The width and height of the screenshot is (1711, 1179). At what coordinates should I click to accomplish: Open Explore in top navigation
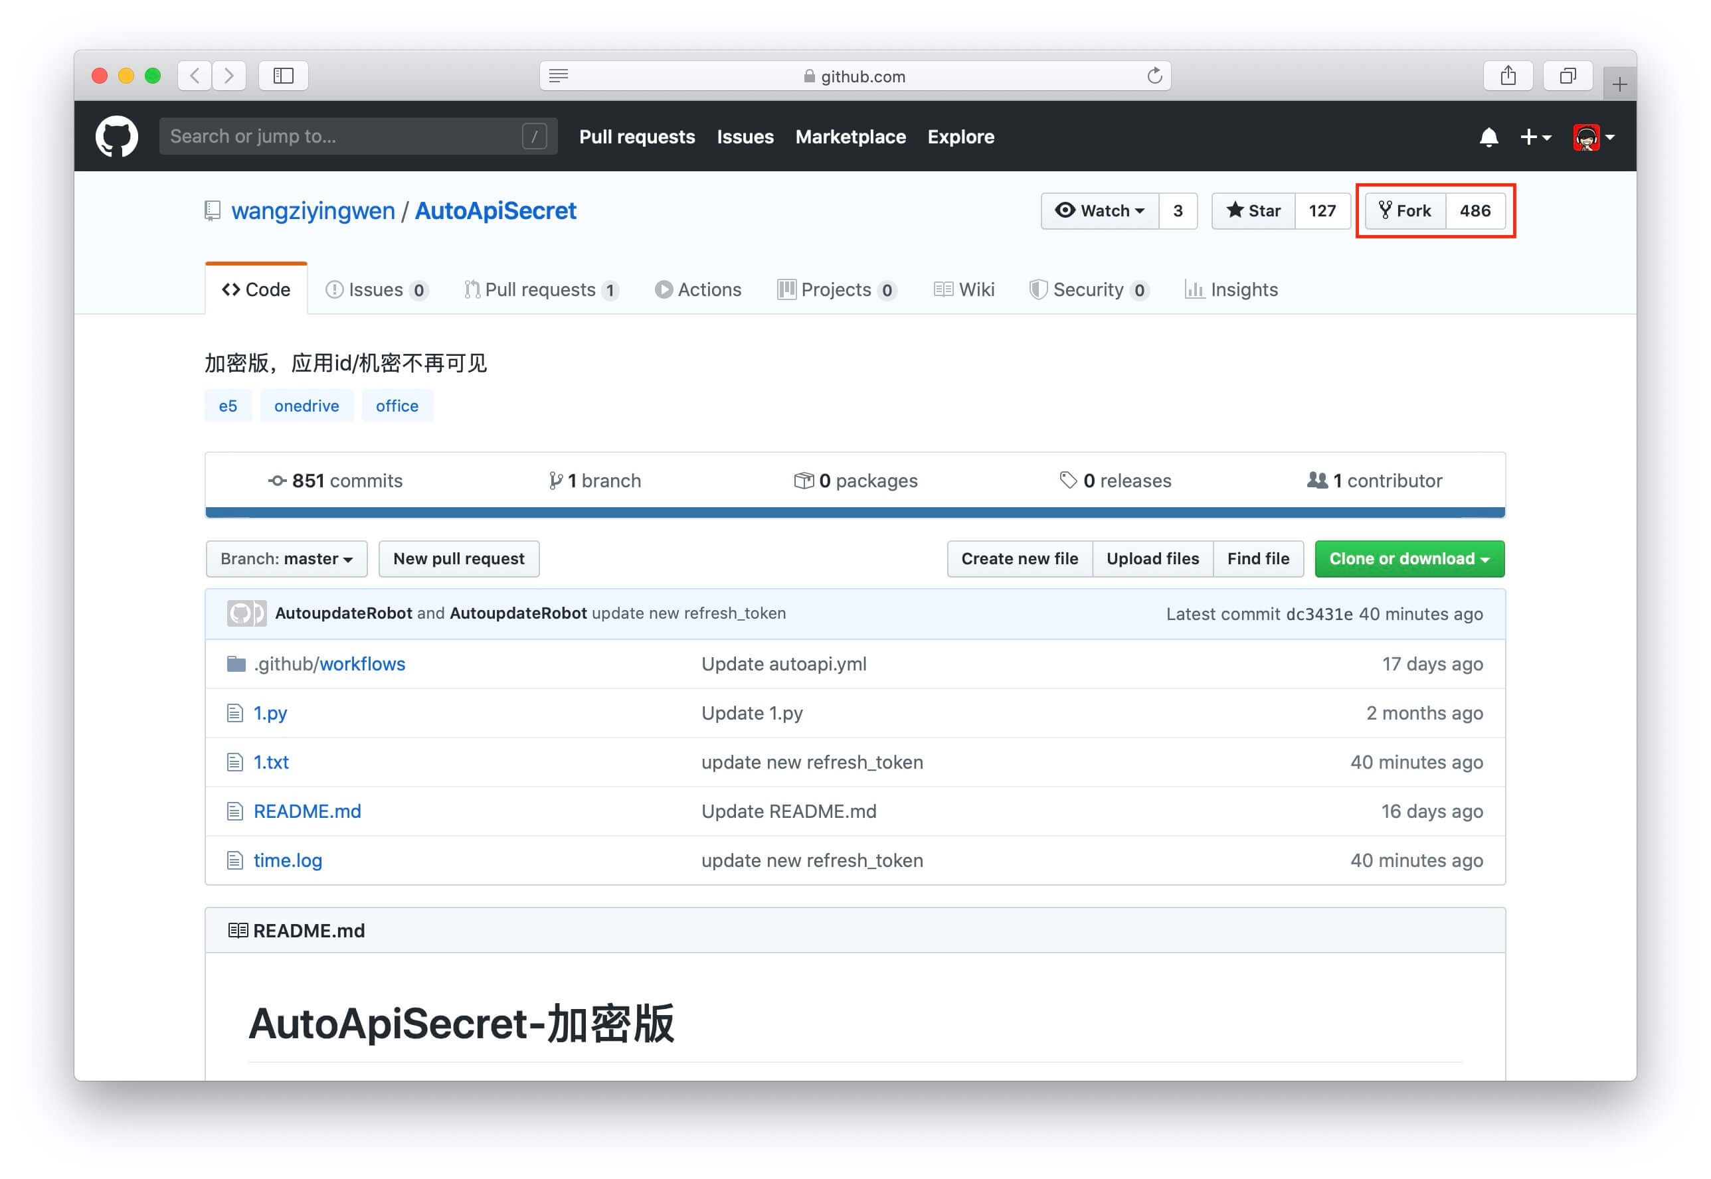[960, 137]
